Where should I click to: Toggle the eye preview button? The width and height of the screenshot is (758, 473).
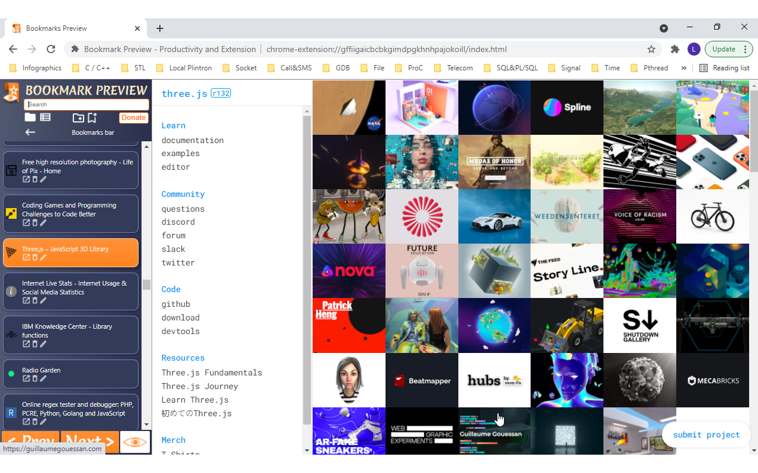(135, 442)
